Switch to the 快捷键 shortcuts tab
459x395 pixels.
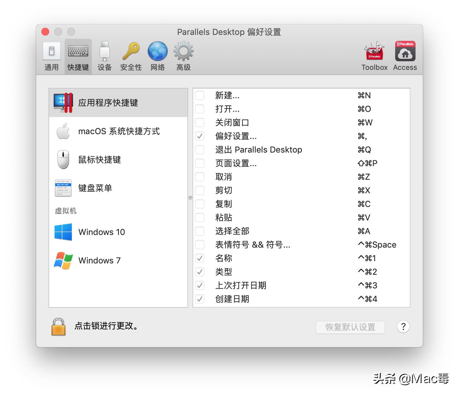(x=78, y=56)
